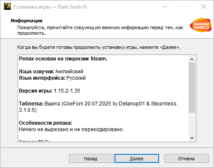Click the 'Язык интерфейса: Русский' line

pyautogui.click(x=52, y=78)
